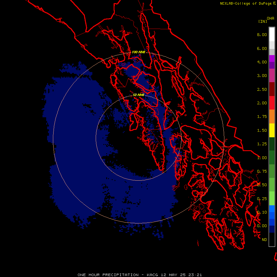Screen dimensions: 277x277
Task: Select the ND legend label
Action: click(x=264, y=240)
